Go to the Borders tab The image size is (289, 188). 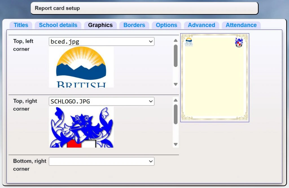(134, 25)
